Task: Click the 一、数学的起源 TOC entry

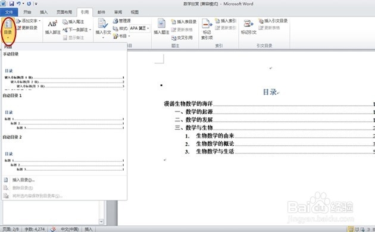Action: click(274, 112)
